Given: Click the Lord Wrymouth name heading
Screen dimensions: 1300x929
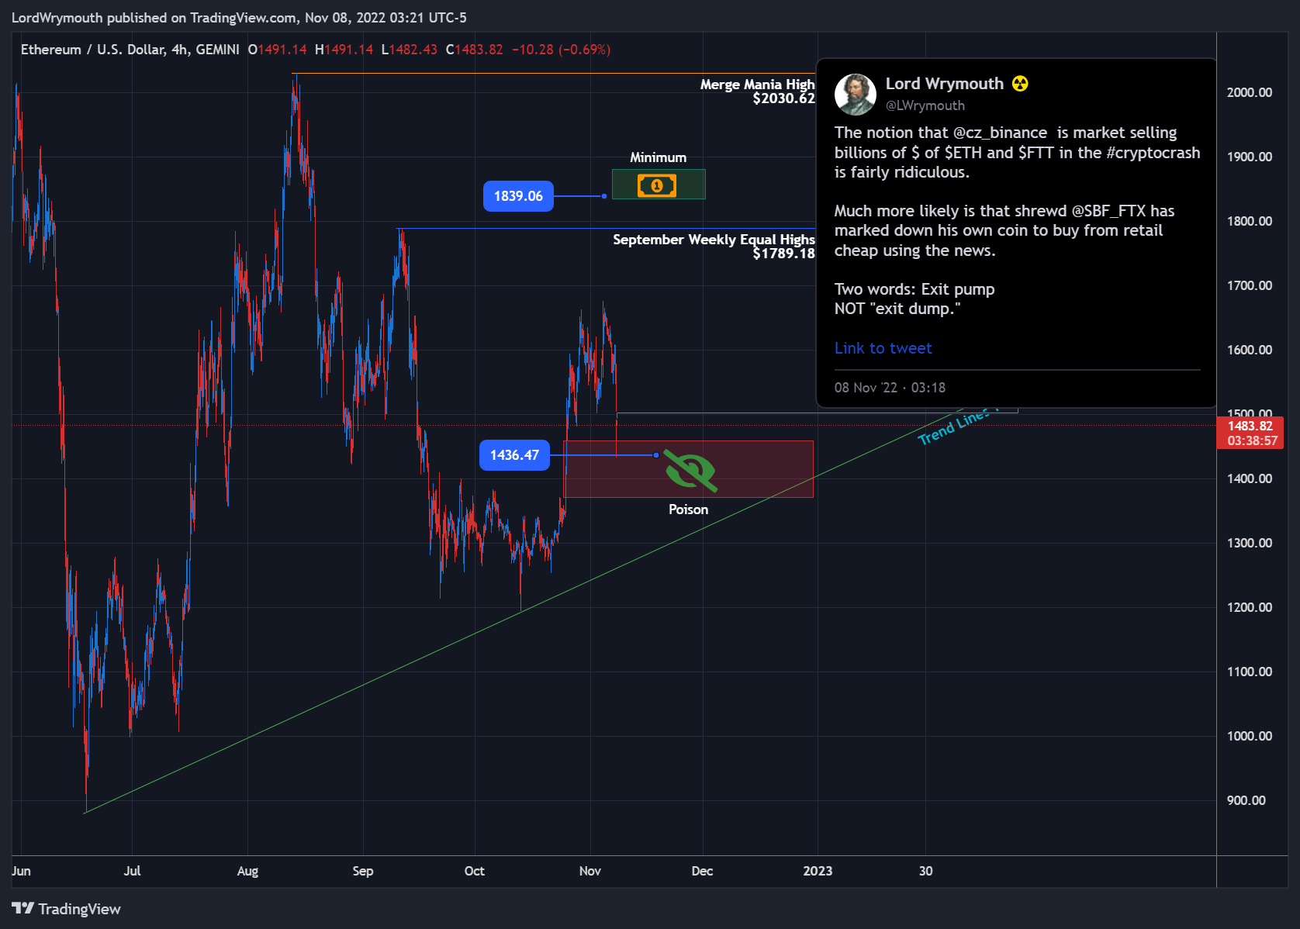Looking at the screenshot, I should click(944, 84).
